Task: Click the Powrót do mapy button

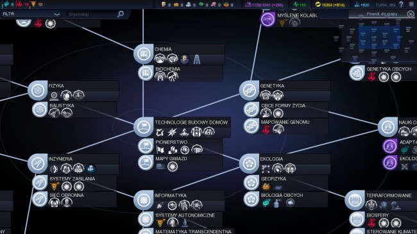Action: click(x=382, y=14)
